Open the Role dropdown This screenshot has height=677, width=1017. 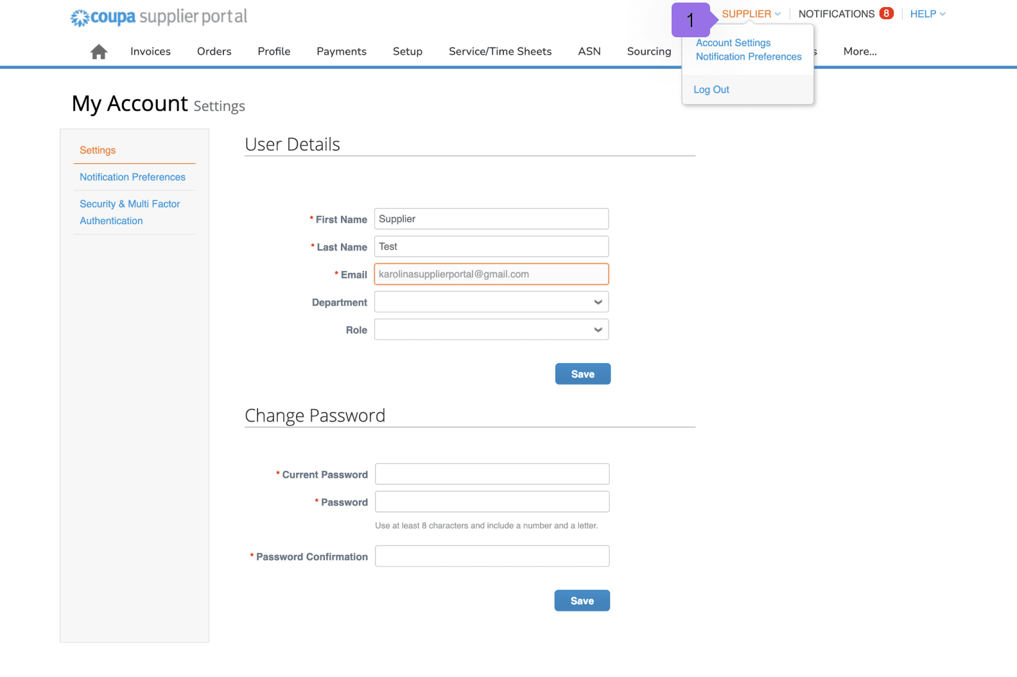(491, 330)
